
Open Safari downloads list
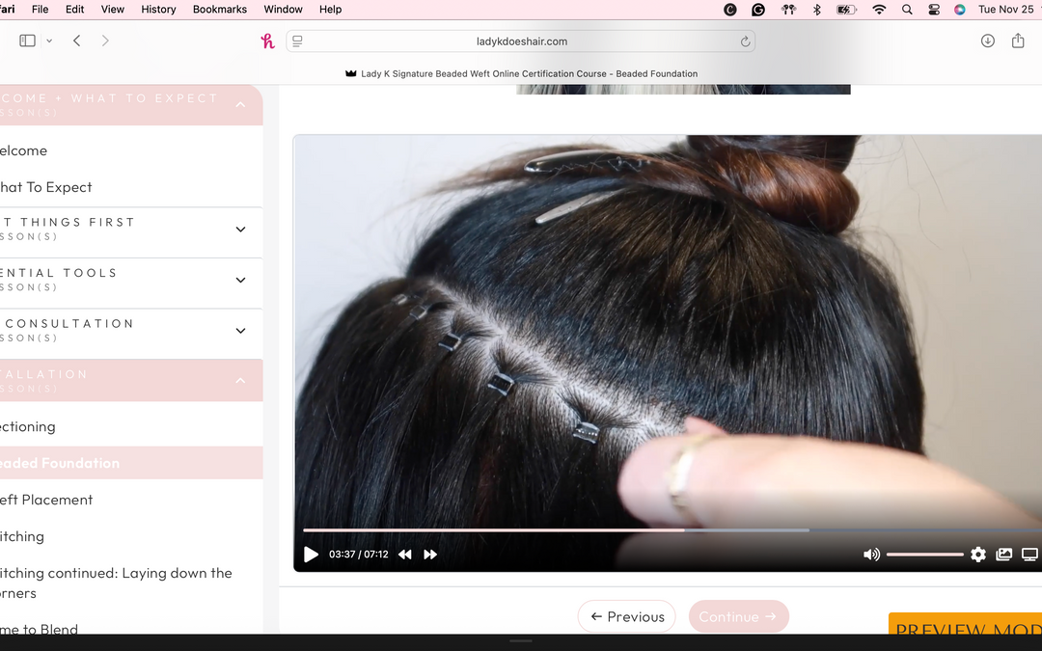pyautogui.click(x=987, y=41)
